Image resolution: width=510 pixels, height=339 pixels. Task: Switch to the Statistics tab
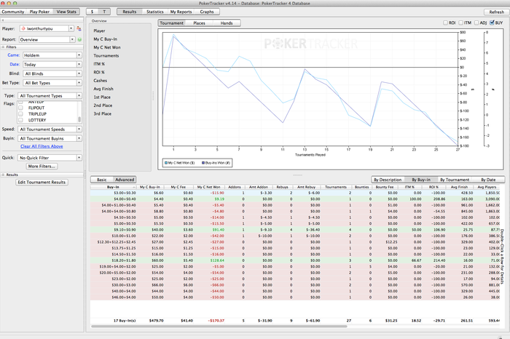(x=154, y=12)
